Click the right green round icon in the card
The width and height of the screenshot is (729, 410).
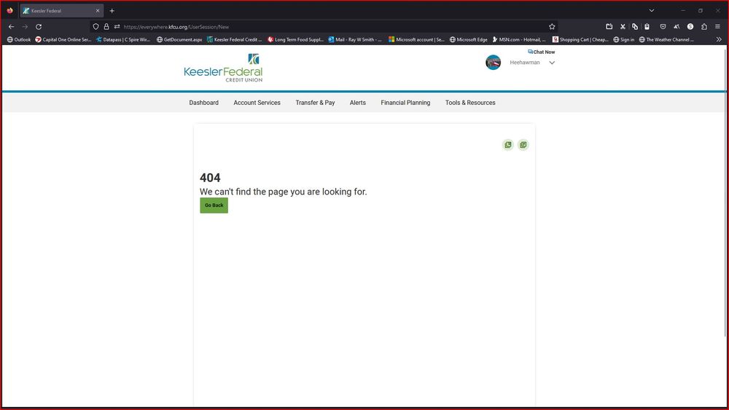[523, 145]
